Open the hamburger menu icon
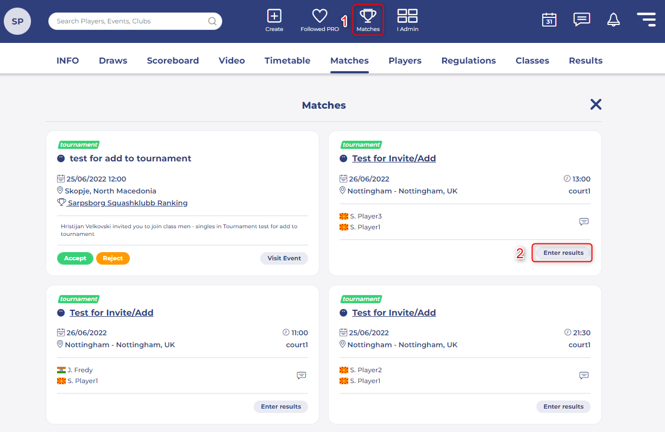665x432 pixels. click(646, 20)
